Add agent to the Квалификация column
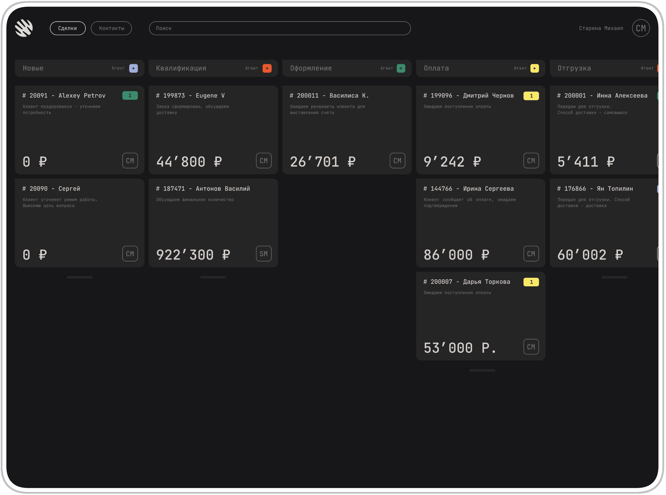Viewport: 666px width, 495px height. 267,68
